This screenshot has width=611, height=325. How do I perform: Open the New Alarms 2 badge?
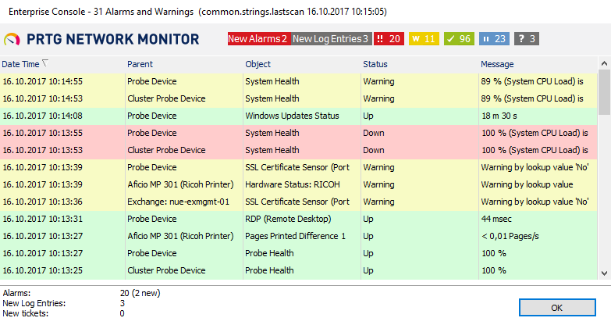258,38
